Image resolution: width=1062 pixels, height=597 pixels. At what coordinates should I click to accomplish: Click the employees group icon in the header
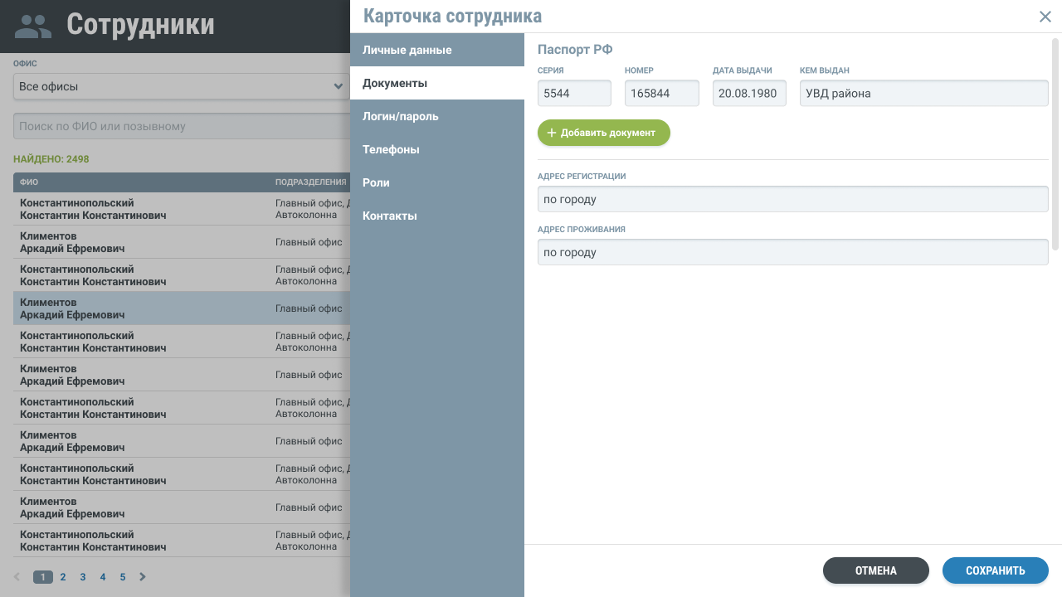[33, 26]
